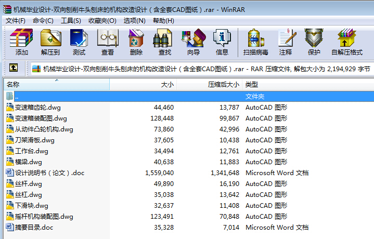
Task: Open the 文件(F) menu
Action: tap(16, 21)
